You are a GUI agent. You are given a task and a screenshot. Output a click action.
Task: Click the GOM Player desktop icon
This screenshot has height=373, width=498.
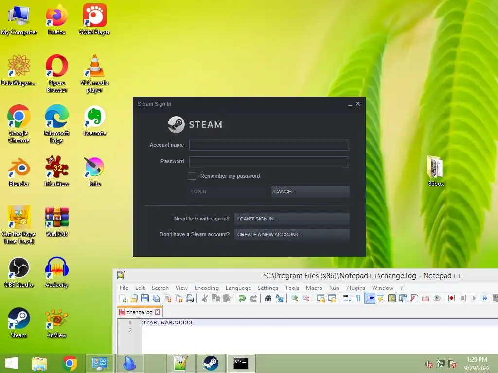(x=95, y=19)
